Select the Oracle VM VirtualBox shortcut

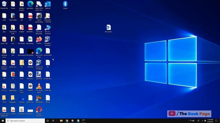click(39, 65)
